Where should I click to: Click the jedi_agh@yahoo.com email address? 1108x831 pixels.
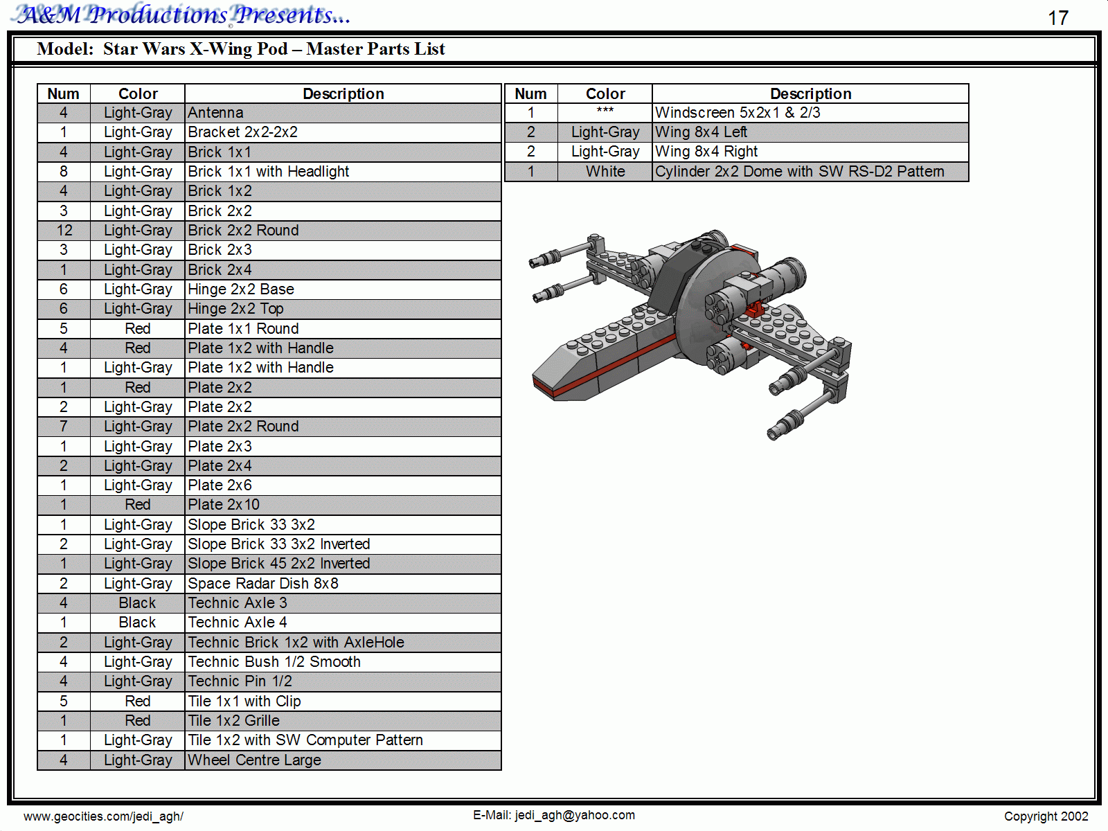pyautogui.click(x=575, y=815)
